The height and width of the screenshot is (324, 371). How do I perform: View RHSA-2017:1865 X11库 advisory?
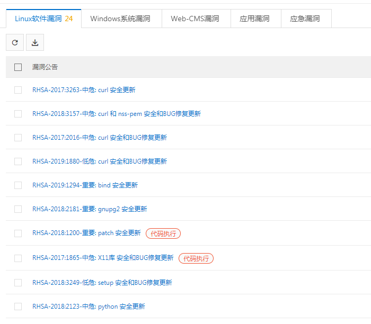102,258
